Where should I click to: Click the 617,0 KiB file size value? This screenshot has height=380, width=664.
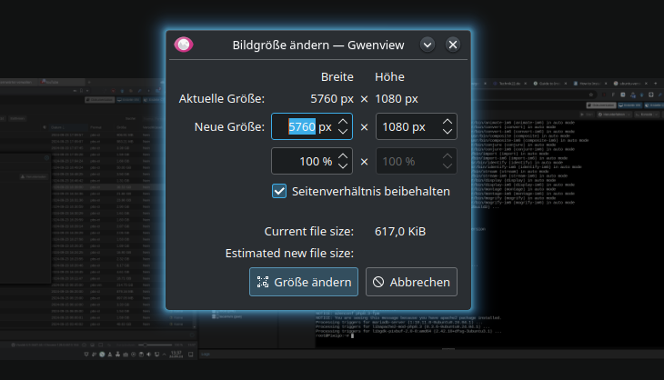tap(400, 232)
